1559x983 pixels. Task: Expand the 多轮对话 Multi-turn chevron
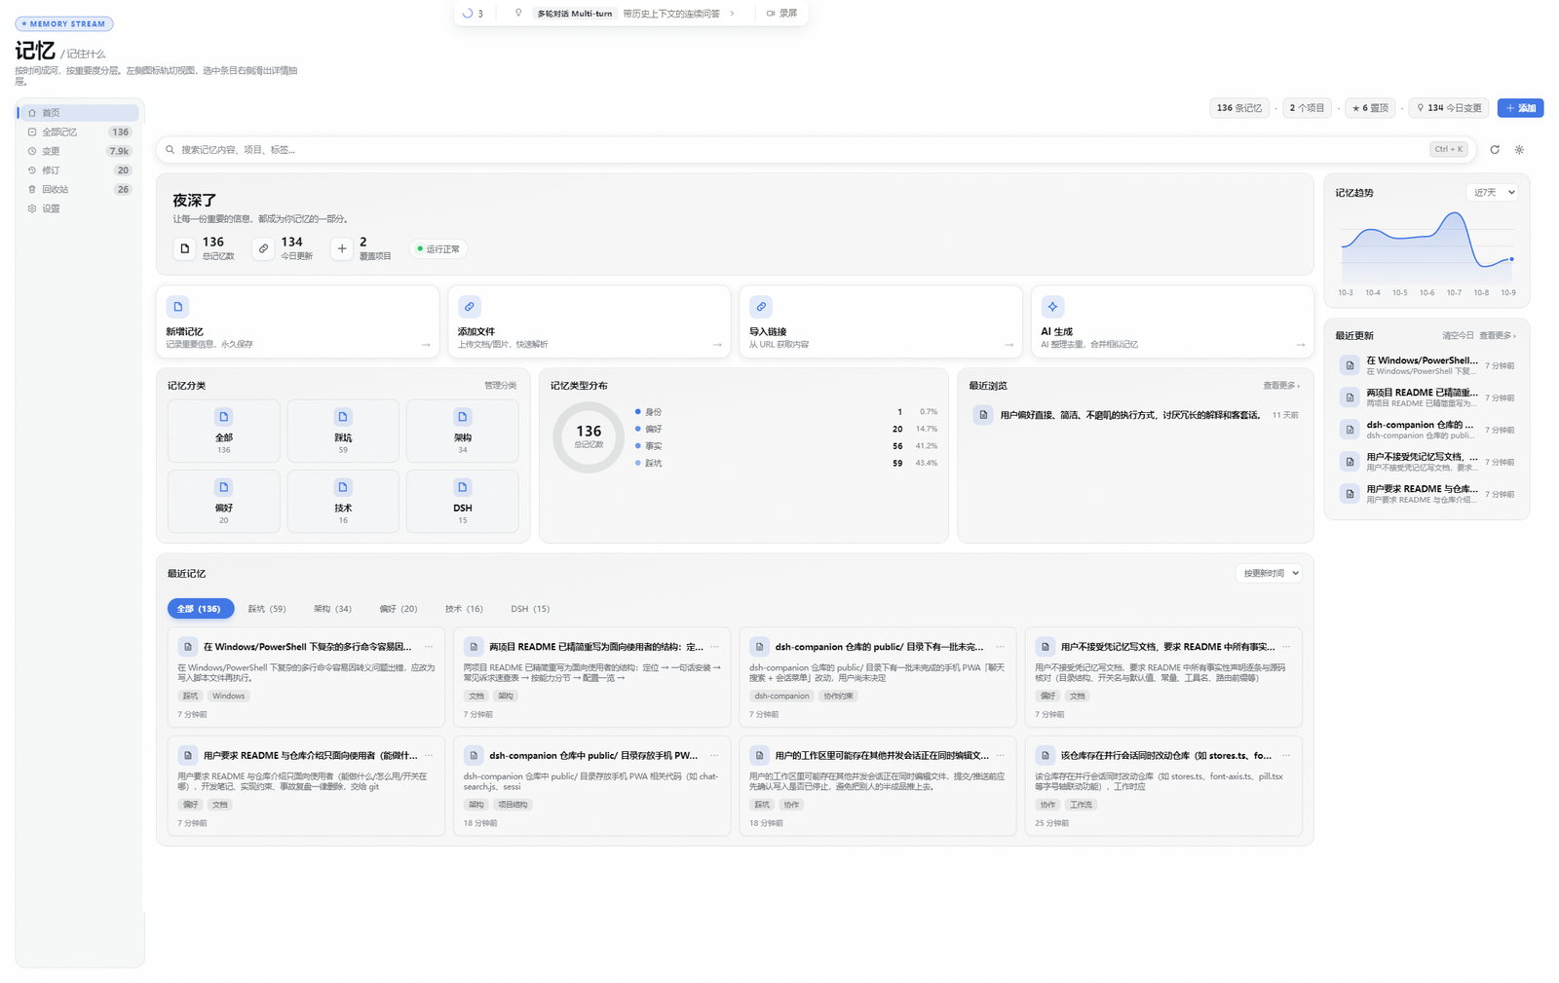pos(732,14)
